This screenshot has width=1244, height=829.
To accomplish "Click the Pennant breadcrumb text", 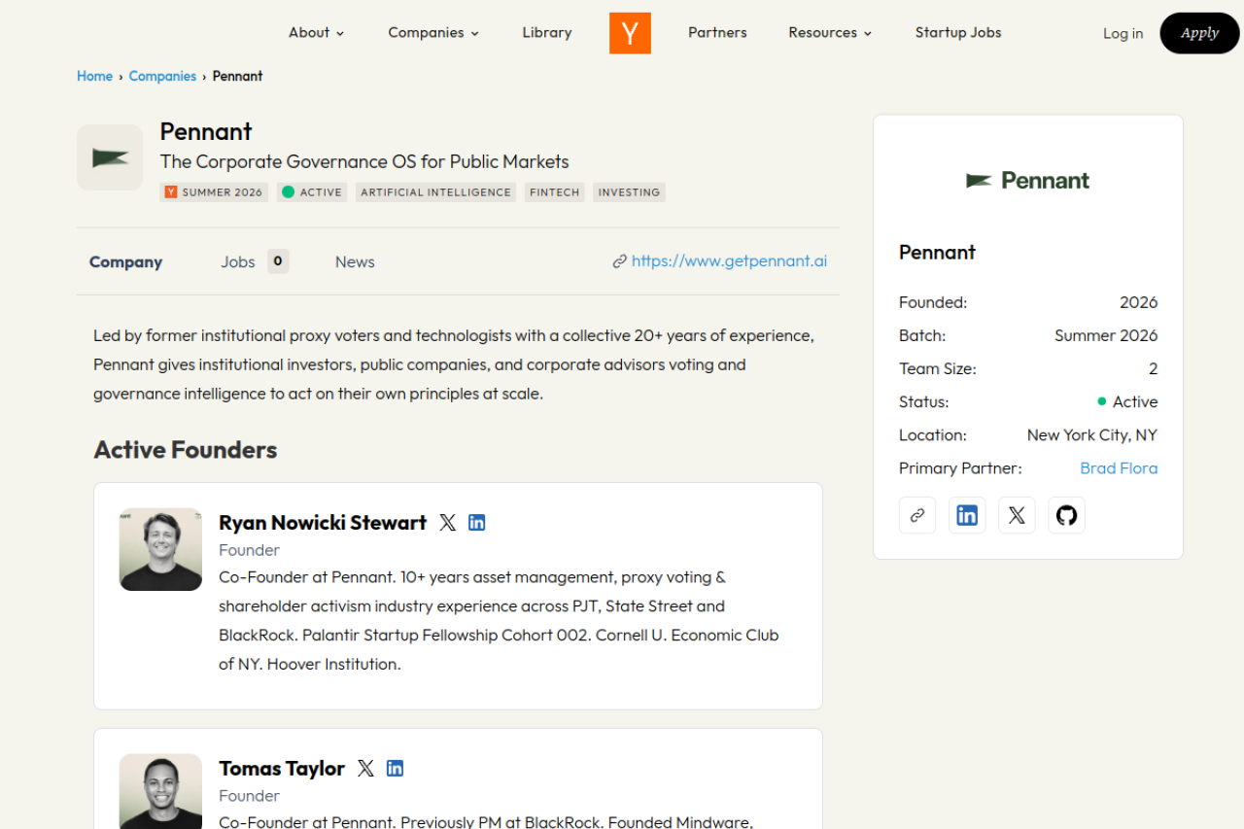I will [x=238, y=76].
